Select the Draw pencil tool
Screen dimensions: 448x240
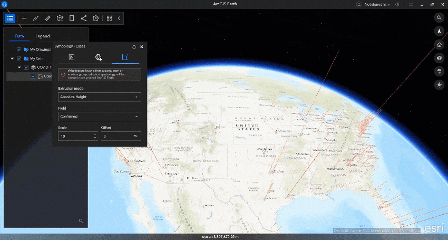(36, 18)
